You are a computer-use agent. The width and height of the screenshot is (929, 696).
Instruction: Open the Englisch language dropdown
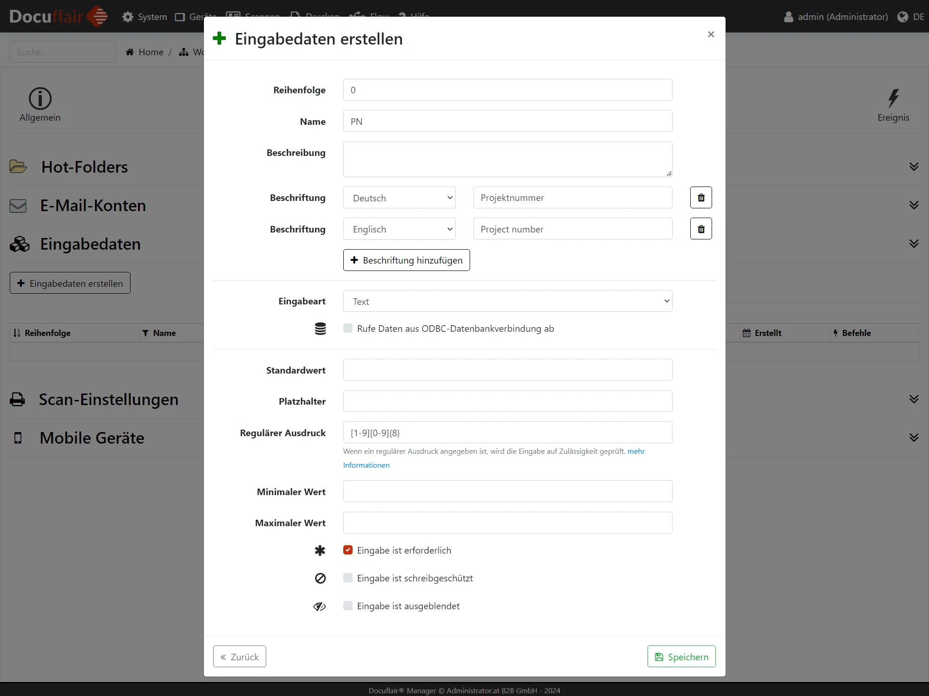coord(399,229)
